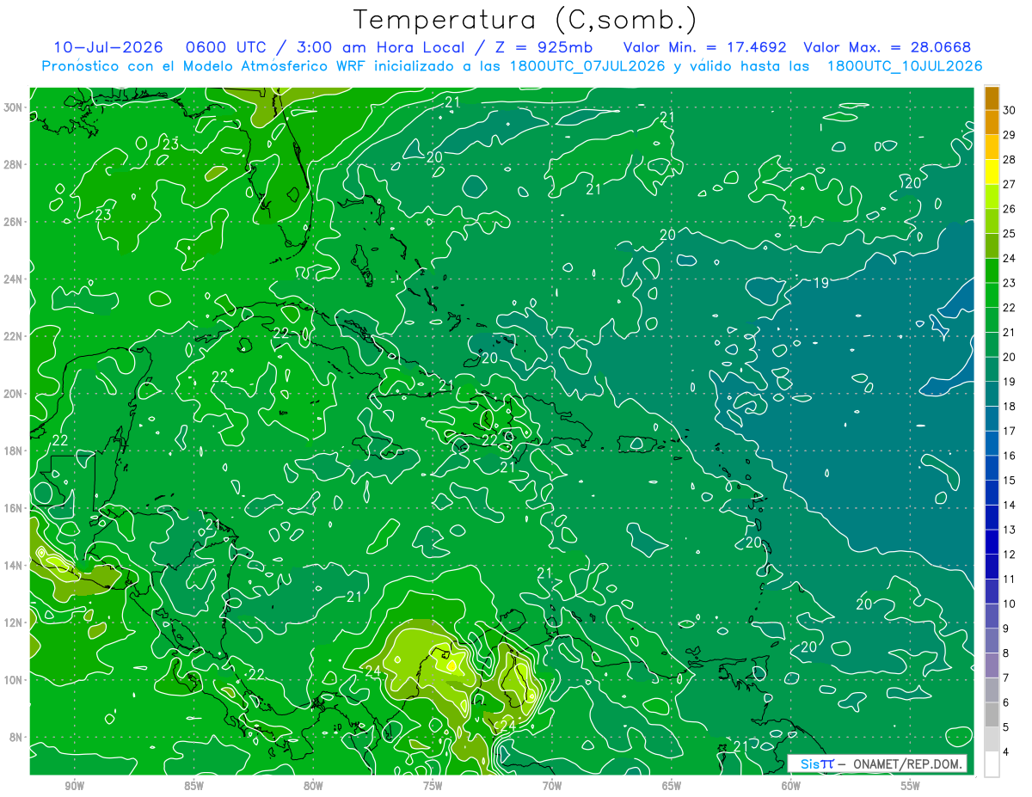Click the title 'Temperatura (C,somb.)'
The width and height of the screenshot is (1032, 797).
click(x=525, y=20)
